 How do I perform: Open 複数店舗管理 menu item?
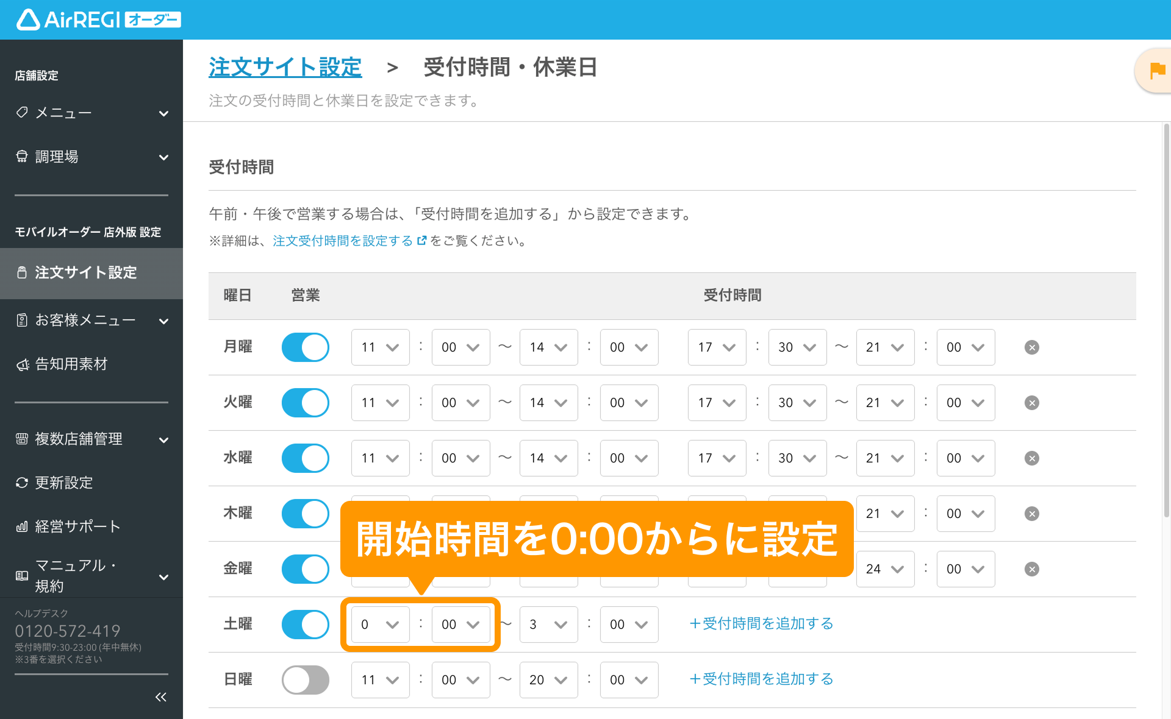click(91, 439)
